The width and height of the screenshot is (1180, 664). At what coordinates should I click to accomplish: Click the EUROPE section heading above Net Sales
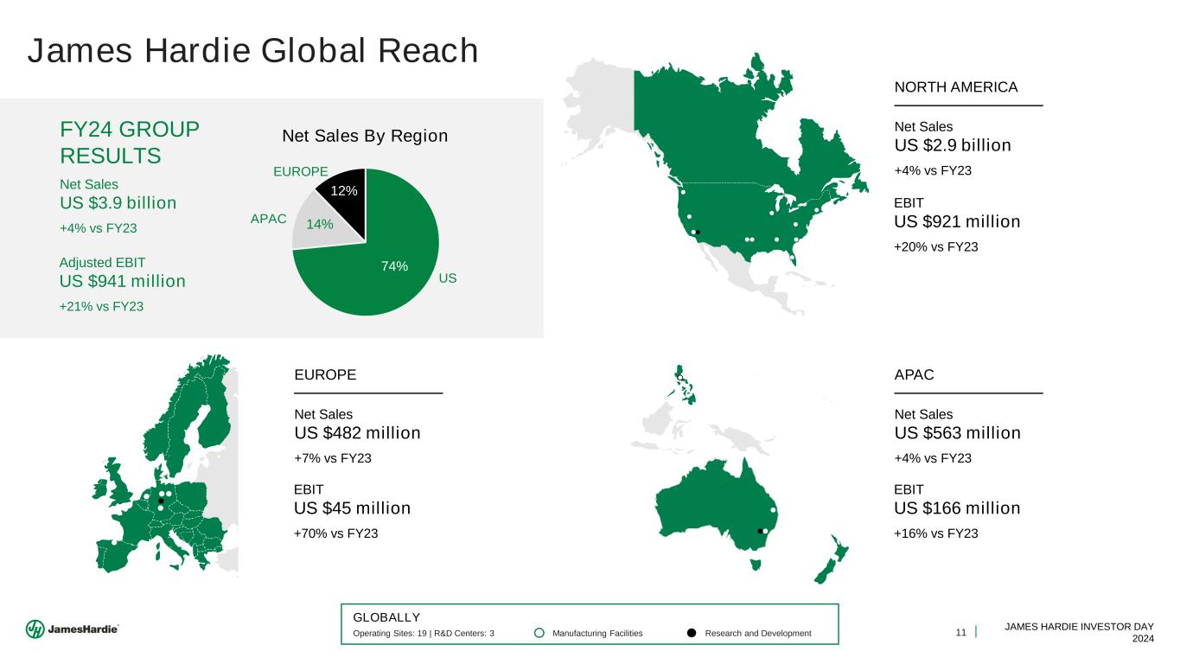[x=325, y=374]
